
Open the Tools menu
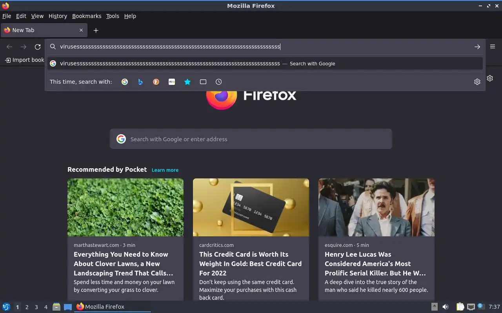[x=113, y=16]
